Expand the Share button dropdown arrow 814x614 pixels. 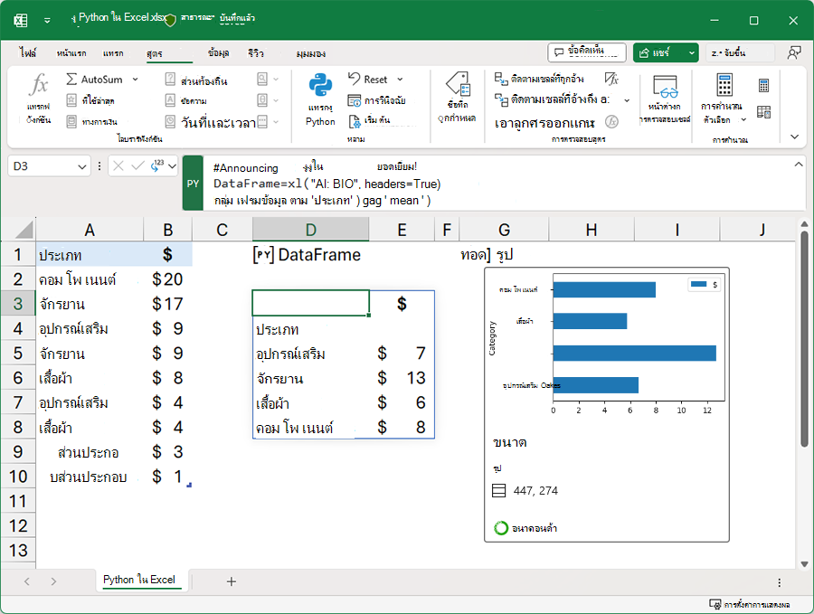(692, 52)
